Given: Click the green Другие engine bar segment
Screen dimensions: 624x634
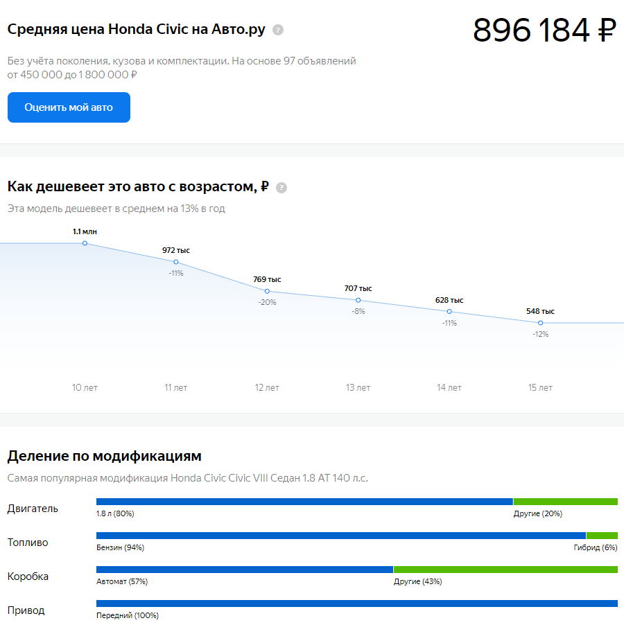Looking at the screenshot, I should click(566, 502).
